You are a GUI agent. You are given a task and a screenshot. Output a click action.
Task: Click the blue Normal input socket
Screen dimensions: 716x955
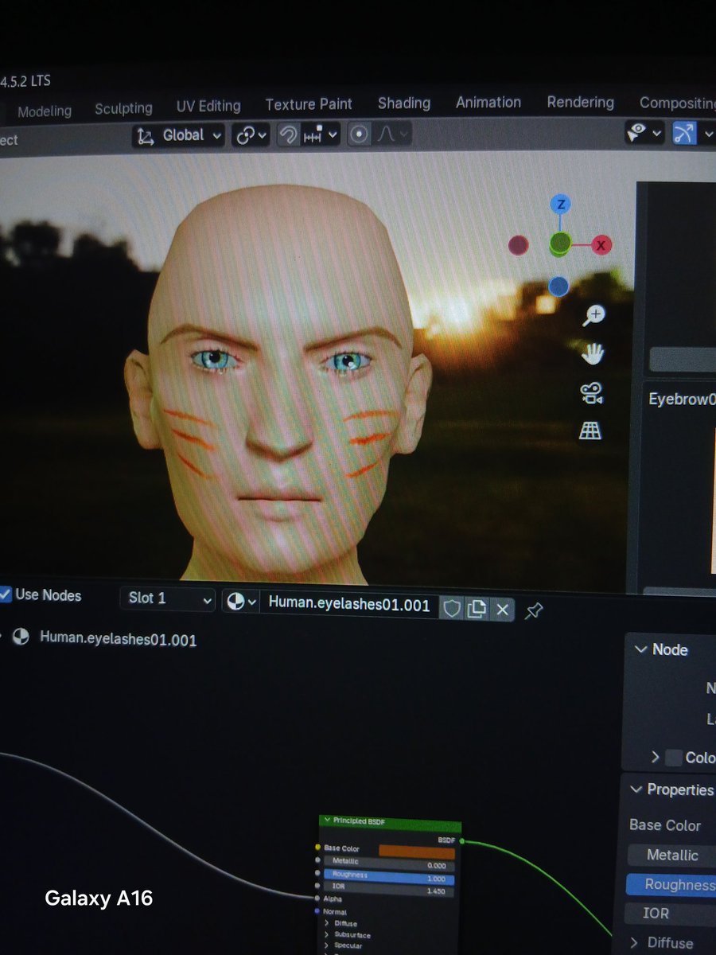click(x=317, y=911)
